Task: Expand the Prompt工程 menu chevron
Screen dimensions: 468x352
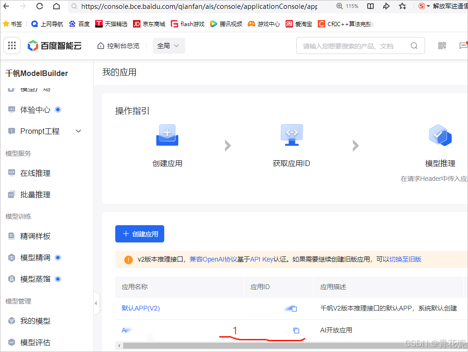Action: 78,131
